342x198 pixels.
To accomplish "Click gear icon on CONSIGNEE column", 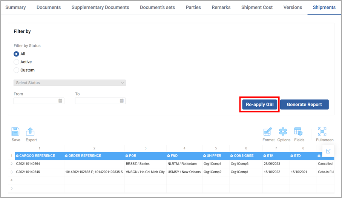I will [232, 156].
